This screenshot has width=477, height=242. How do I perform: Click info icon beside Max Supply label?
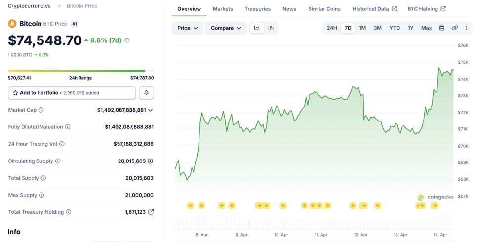41,195
